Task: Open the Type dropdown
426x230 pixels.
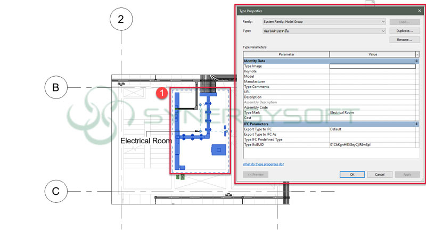Action: point(383,31)
